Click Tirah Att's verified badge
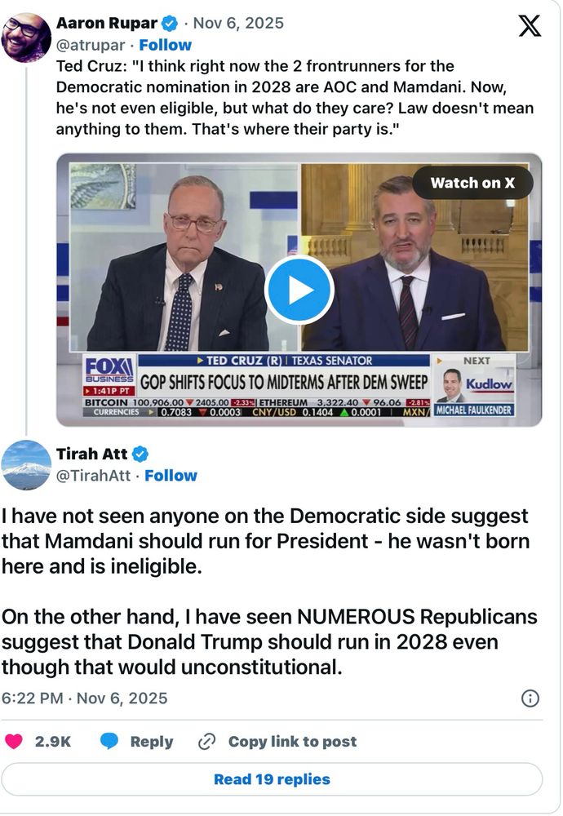 pos(140,454)
